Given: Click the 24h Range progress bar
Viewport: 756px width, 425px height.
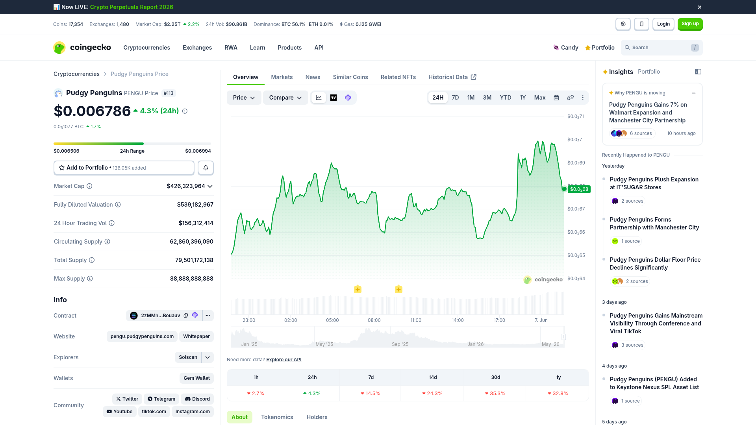Looking at the screenshot, I should (132, 144).
